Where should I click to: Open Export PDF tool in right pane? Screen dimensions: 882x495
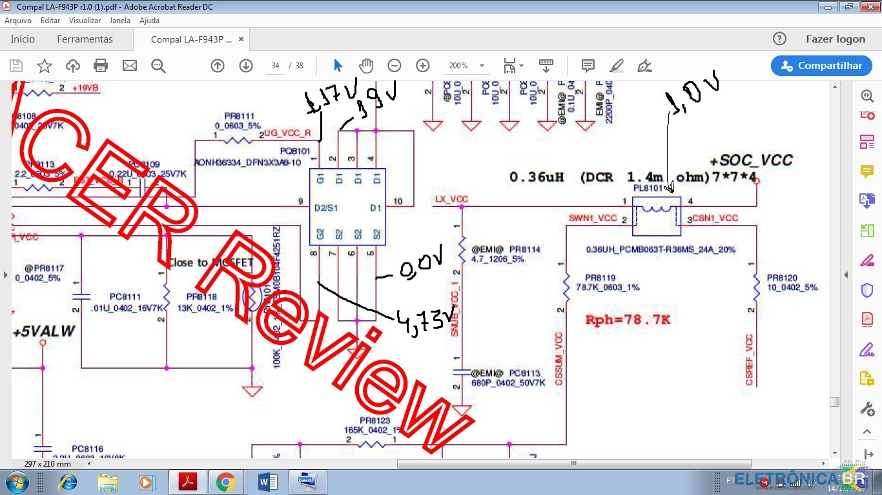pos(867,201)
